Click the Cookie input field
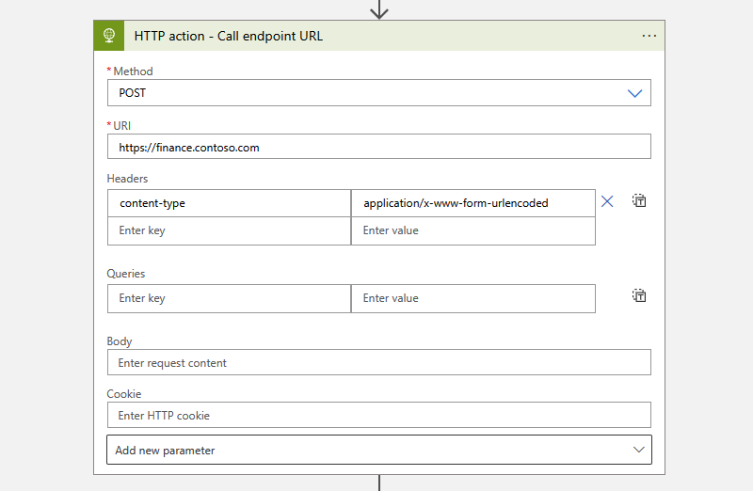The image size is (753, 491). (x=378, y=416)
